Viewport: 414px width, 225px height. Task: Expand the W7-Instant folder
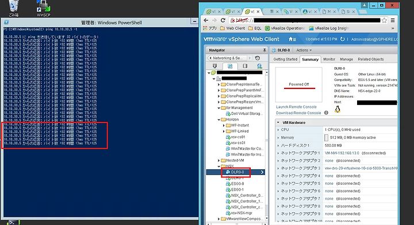[x=224, y=125]
